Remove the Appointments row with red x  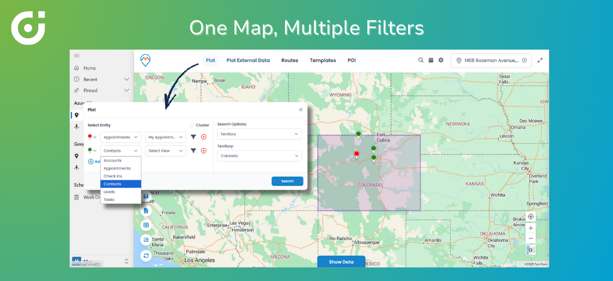coord(203,137)
